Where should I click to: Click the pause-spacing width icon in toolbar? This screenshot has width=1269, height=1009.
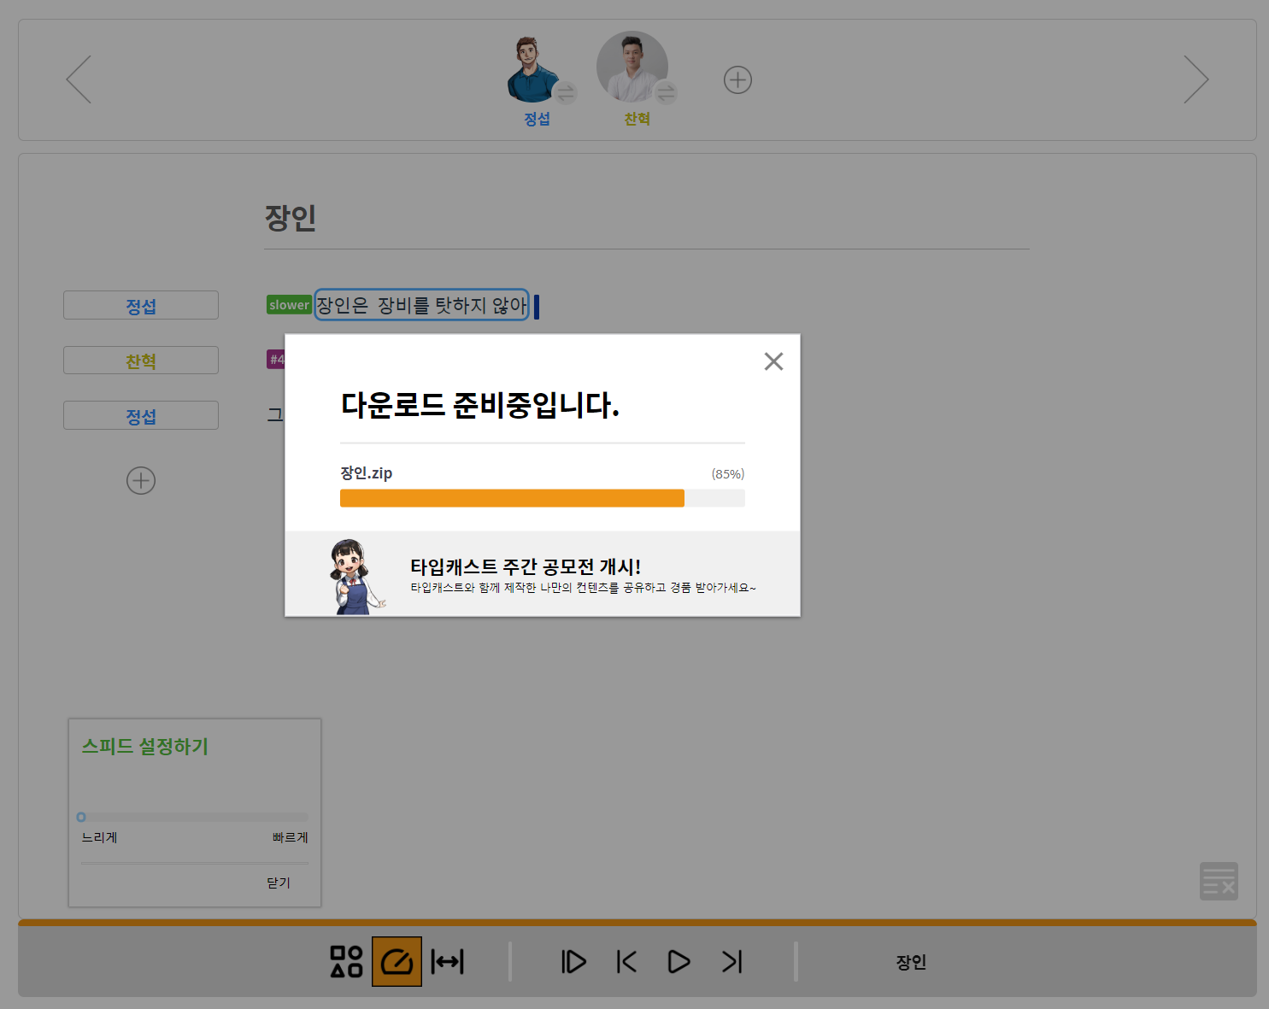[447, 961]
